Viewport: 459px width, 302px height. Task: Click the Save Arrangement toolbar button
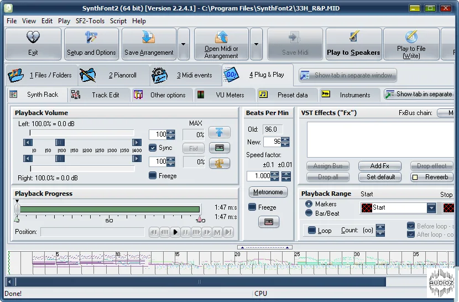pos(149,44)
